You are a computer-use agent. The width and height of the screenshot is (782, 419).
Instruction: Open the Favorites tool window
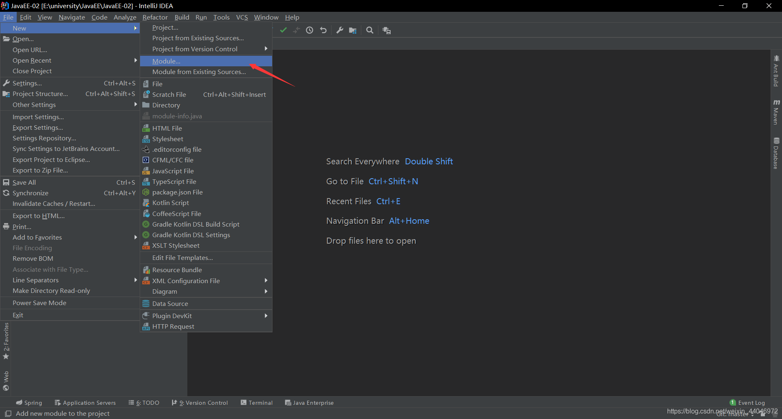[6, 341]
